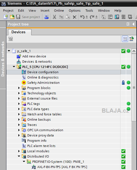
Task: Expand the Program blocks folder
Action: point(19,88)
